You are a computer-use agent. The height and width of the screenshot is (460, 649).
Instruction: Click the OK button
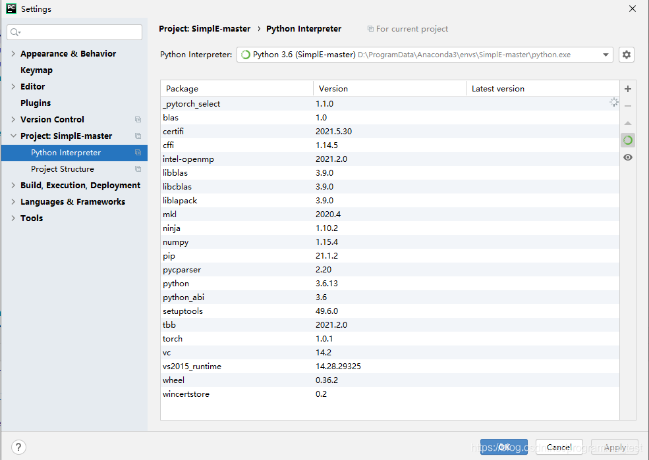click(x=504, y=447)
